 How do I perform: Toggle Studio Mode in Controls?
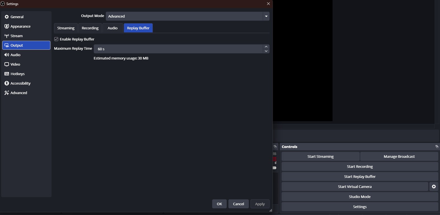360,197
